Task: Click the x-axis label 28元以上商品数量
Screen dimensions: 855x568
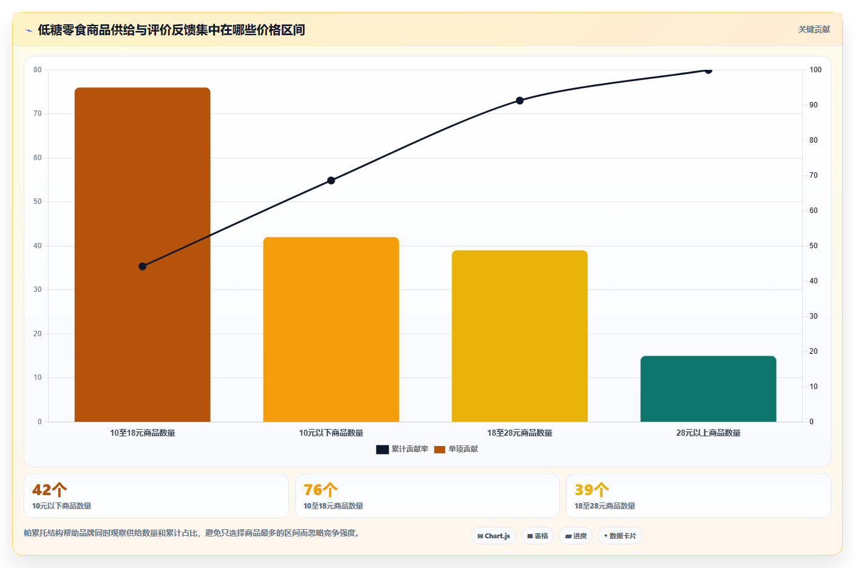Action: (x=708, y=433)
